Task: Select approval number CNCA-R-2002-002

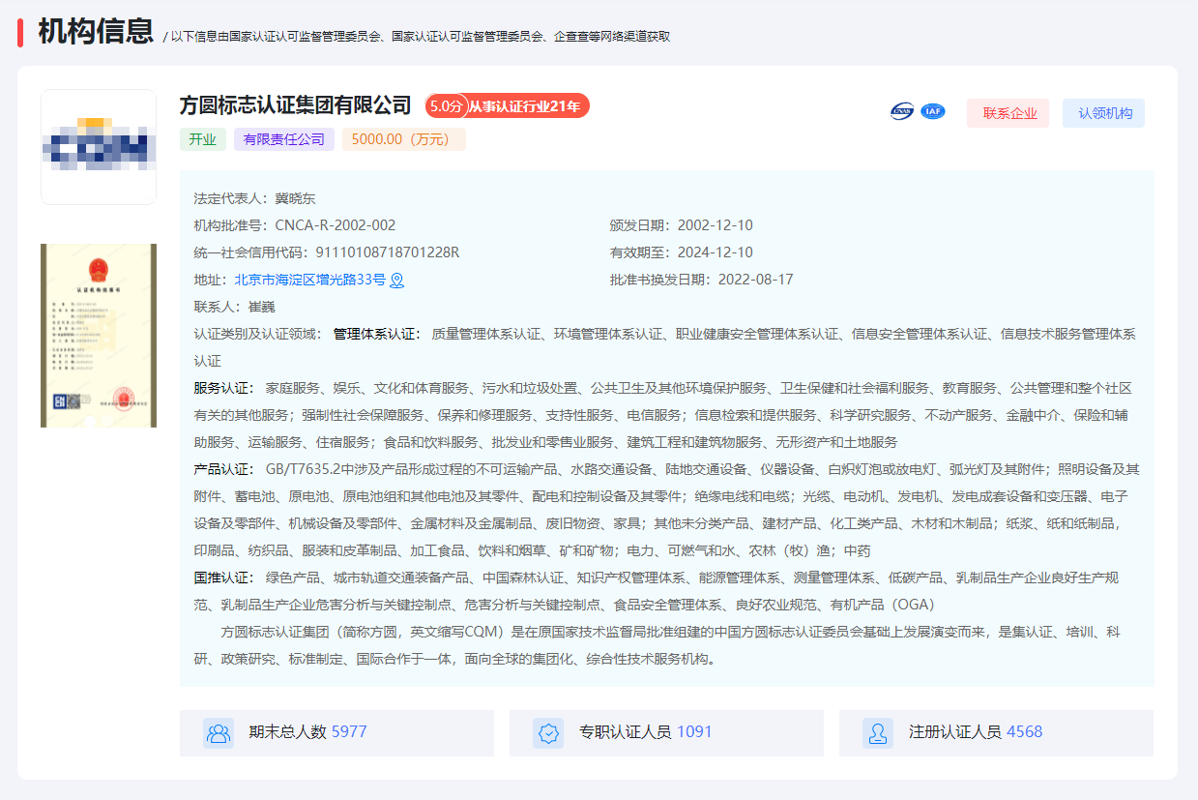Action: [x=336, y=225]
